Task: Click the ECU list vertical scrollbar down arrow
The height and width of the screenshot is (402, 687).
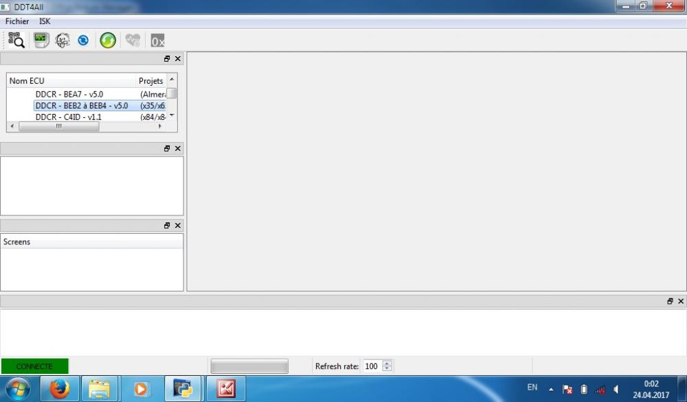Action: tap(172, 115)
